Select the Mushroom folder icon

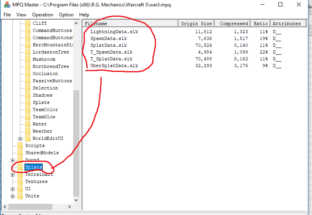click(x=28, y=59)
